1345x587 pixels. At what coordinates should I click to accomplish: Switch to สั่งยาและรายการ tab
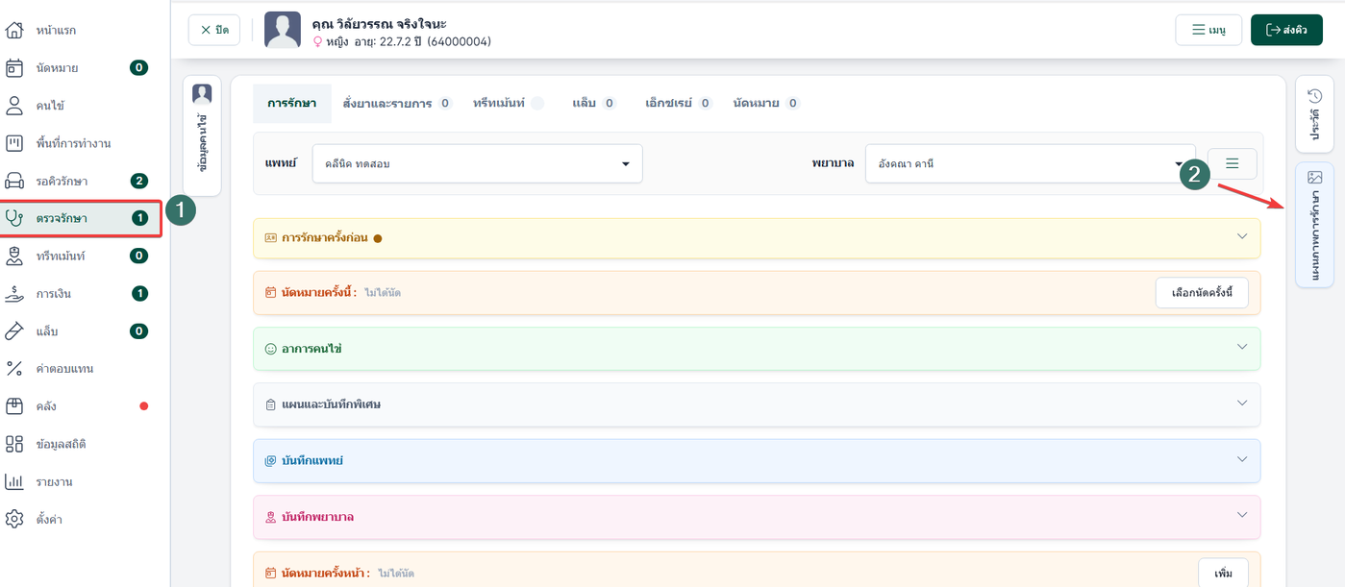[x=397, y=103]
